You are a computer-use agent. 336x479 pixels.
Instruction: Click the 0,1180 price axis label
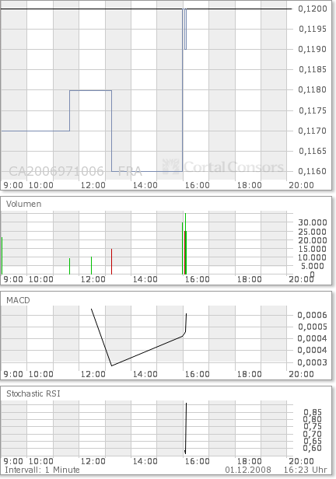tap(312, 90)
